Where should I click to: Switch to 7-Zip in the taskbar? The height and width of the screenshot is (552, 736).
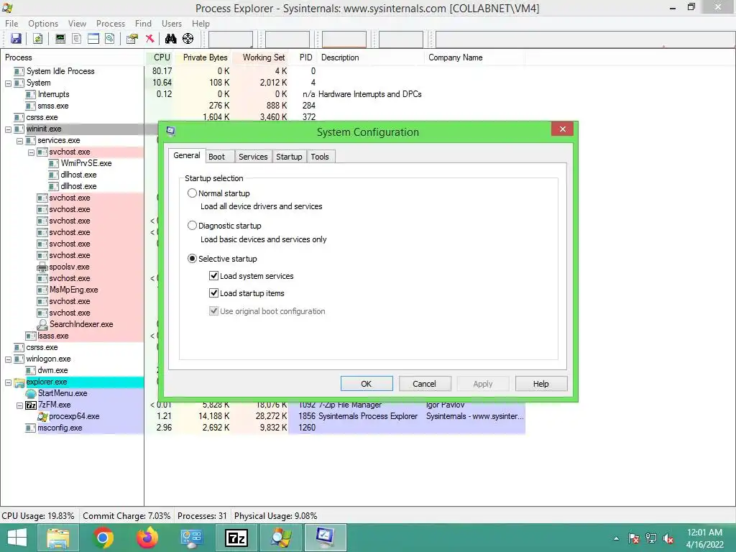(236, 538)
